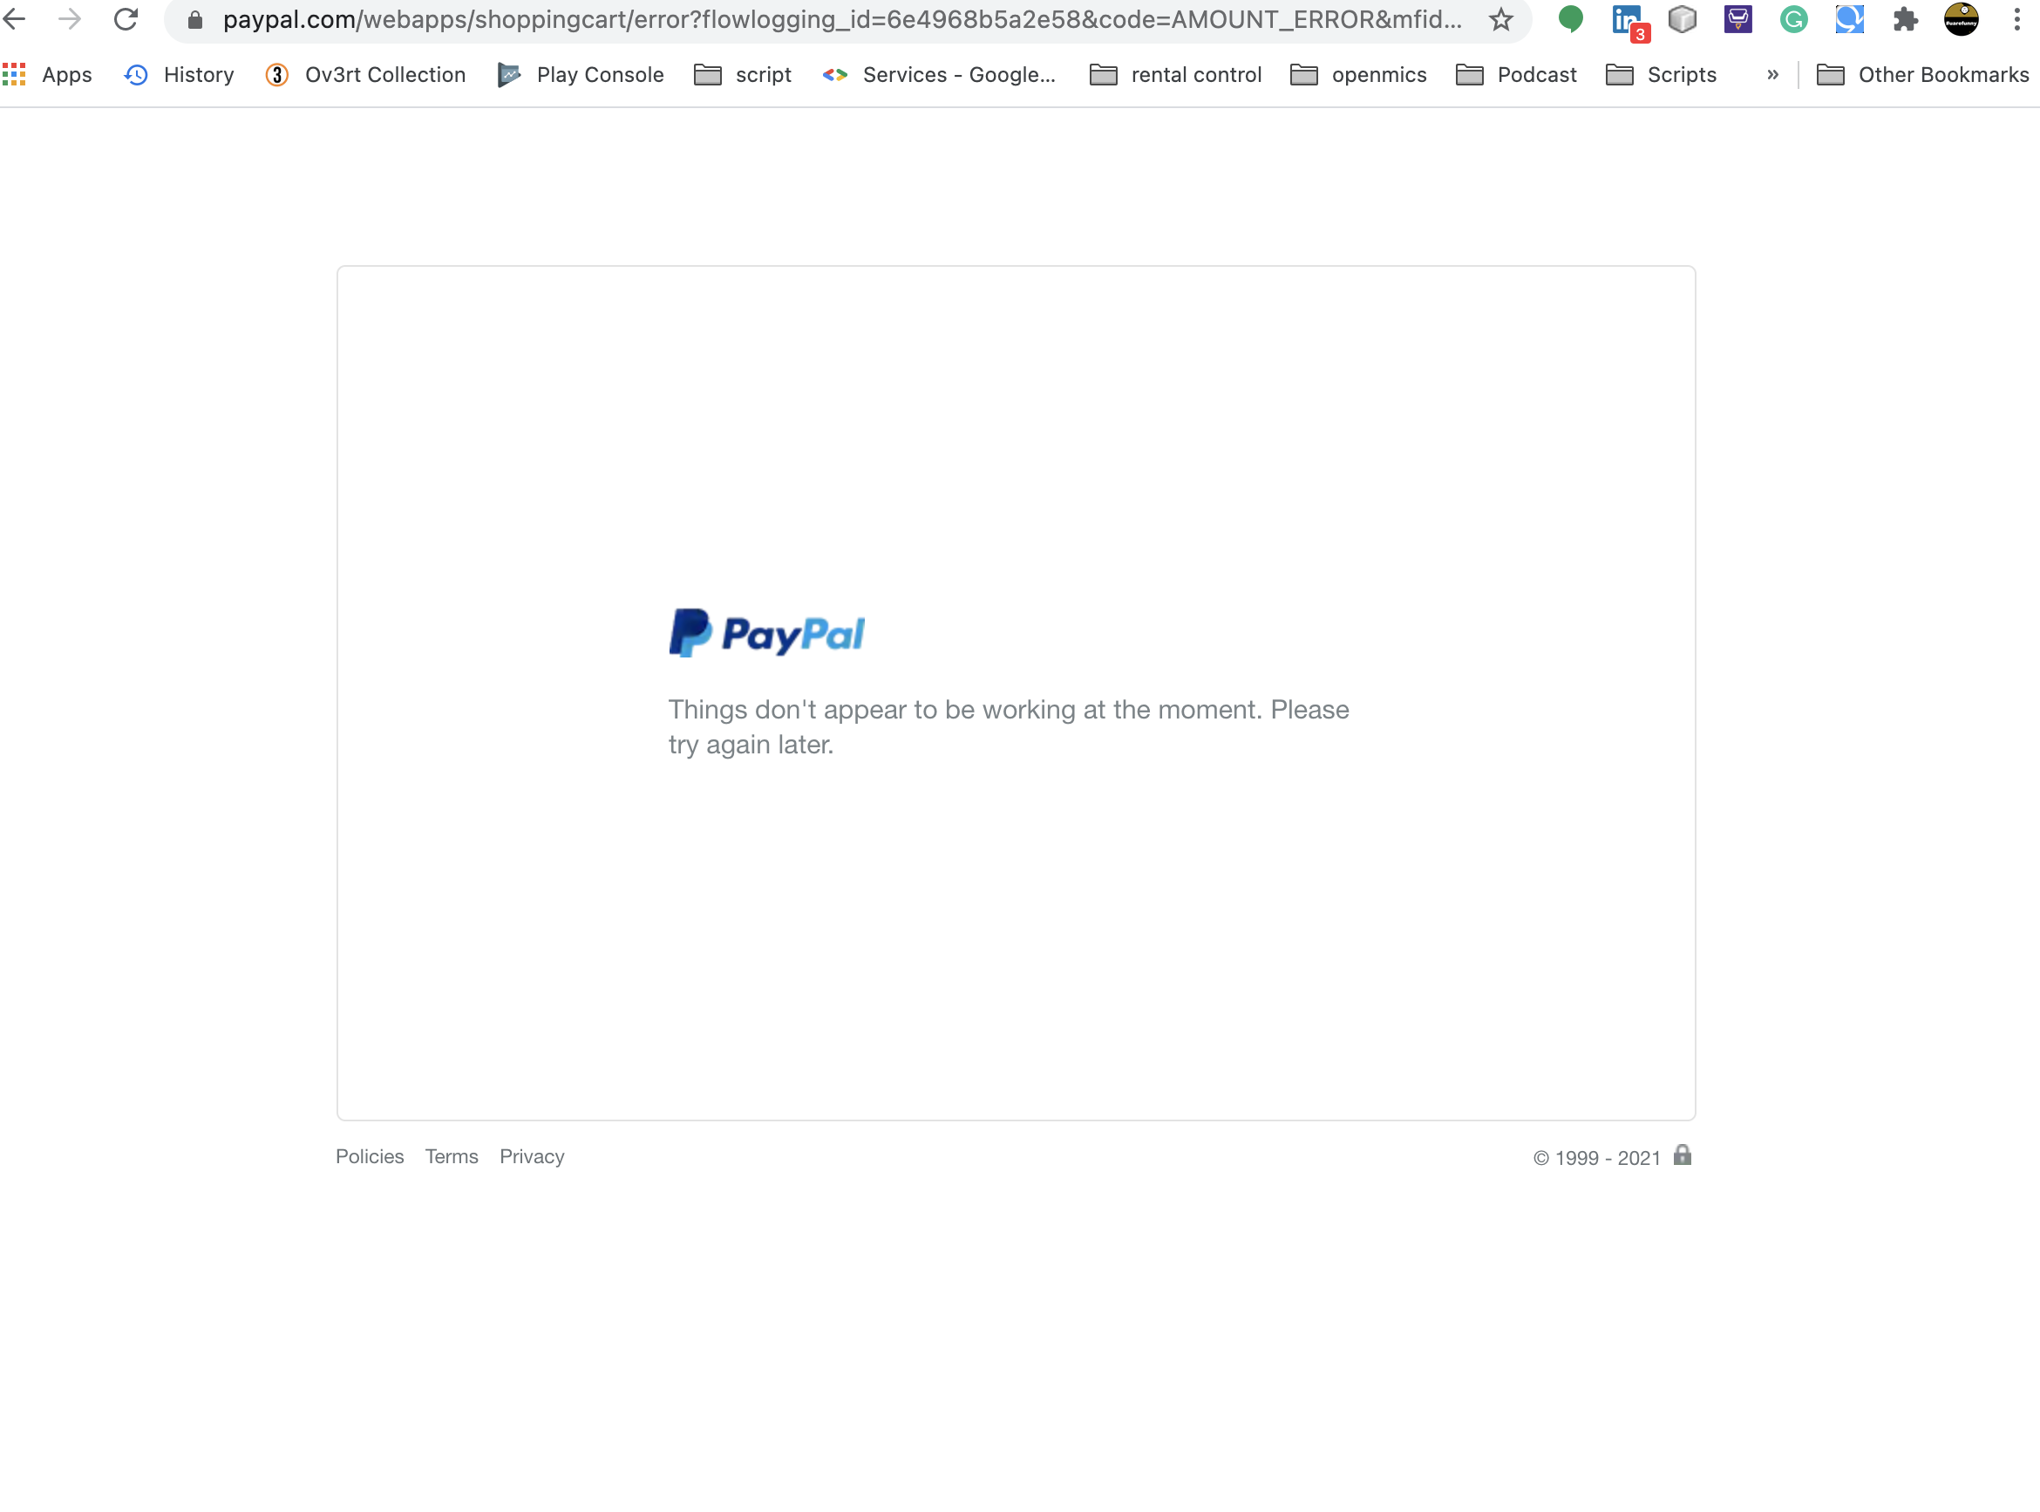The width and height of the screenshot is (2040, 1512).
Task: Open the Terms footer link
Action: (452, 1157)
